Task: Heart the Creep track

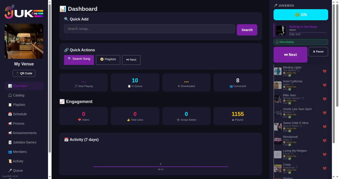Action: [325, 168]
